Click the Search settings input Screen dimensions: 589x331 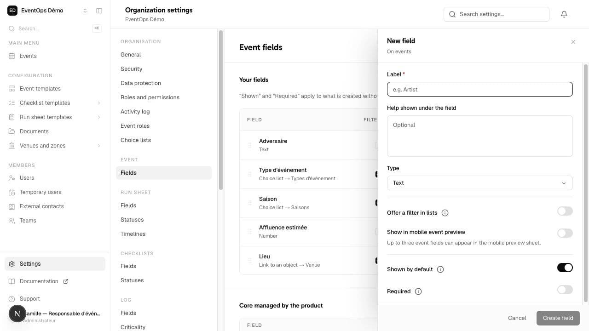(497, 14)
